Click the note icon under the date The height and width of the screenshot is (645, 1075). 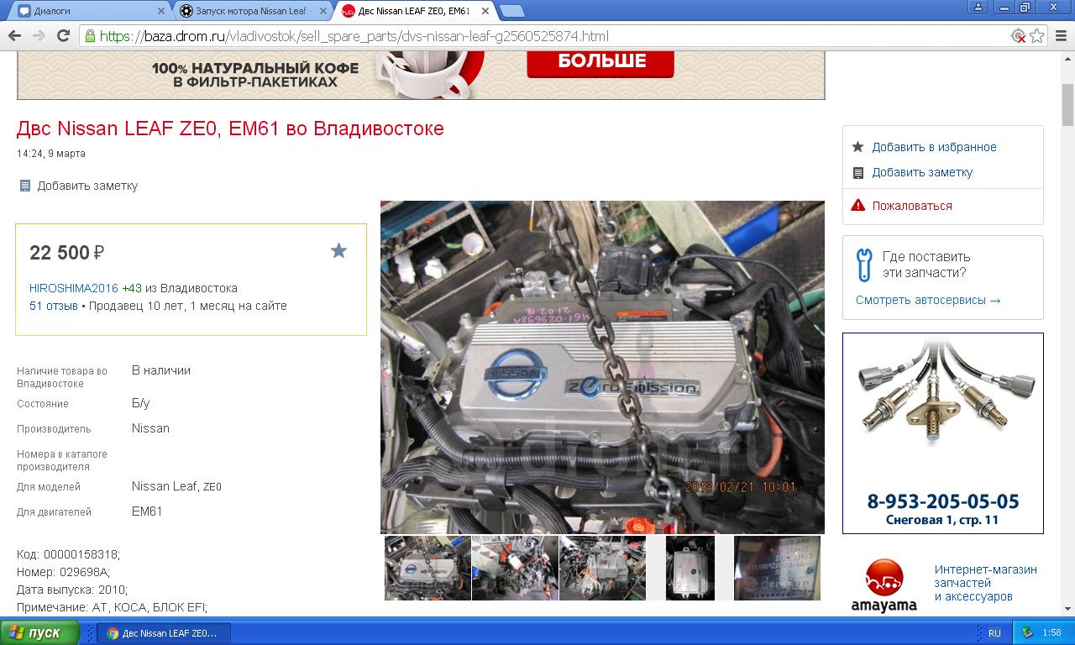[25, 186]
